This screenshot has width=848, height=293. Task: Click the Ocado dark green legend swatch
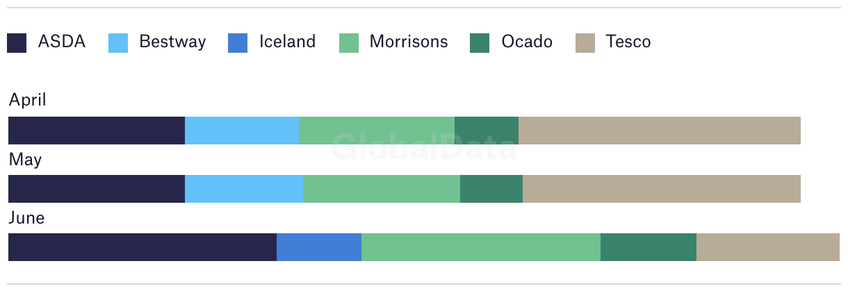pos(480,43)
